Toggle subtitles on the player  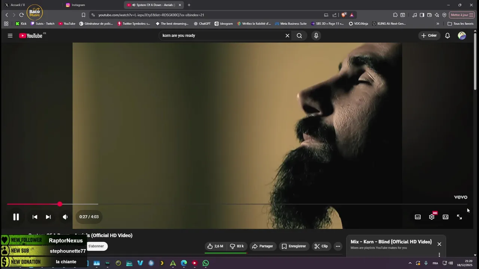pos(418,217)
